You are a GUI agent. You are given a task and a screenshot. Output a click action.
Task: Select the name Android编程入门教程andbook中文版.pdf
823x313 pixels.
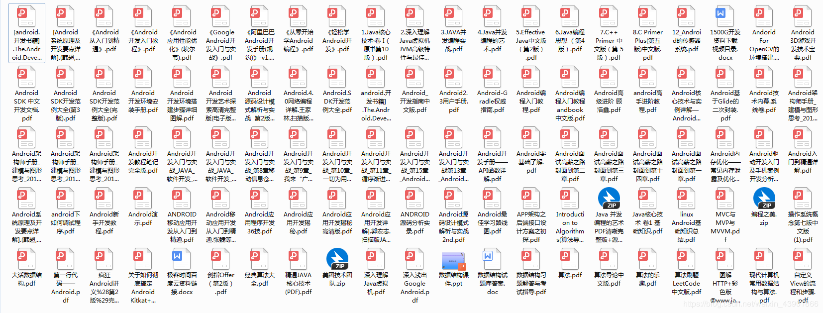point(570,105)
